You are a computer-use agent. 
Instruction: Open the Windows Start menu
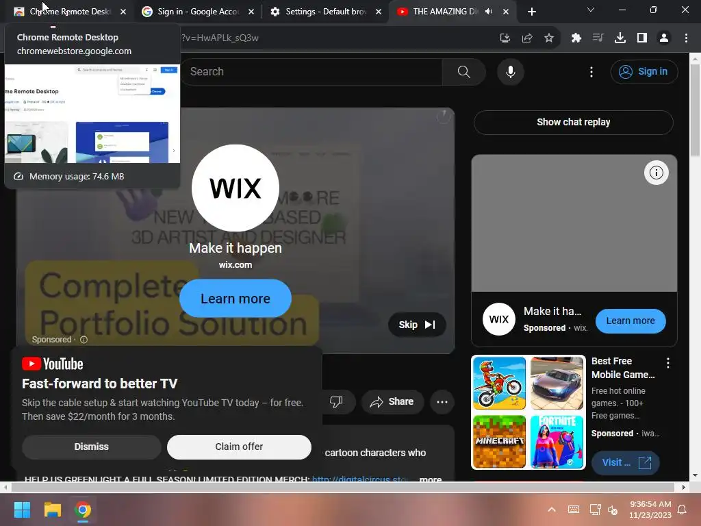click(22, 510)
